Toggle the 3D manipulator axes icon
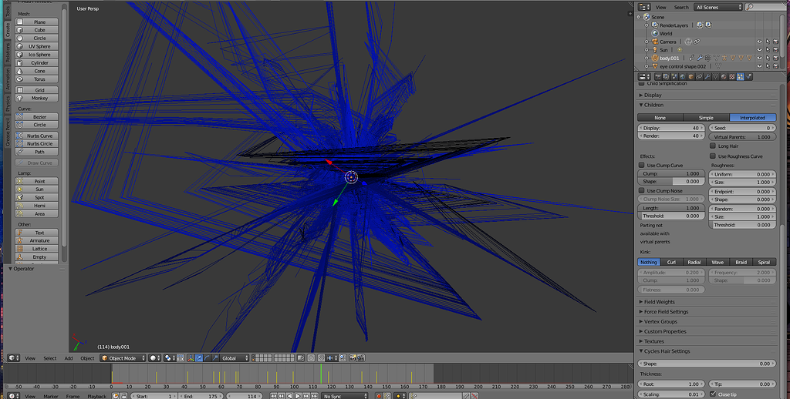The image size is (790, 399). pyautogui.click(x=191, y=357)
